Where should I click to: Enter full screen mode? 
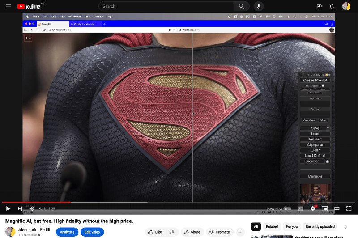349,208
